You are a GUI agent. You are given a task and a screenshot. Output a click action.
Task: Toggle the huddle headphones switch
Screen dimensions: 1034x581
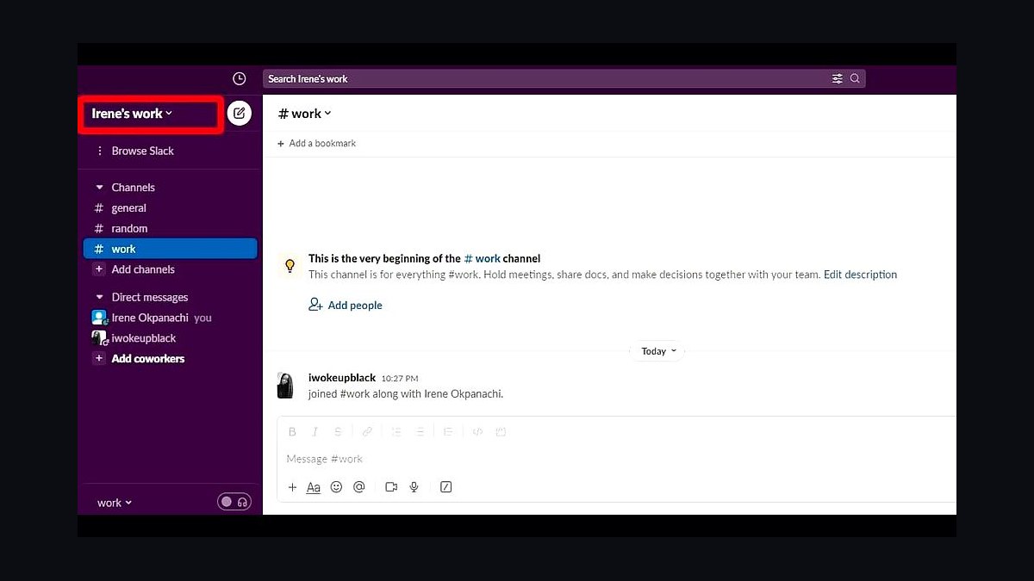[x=234, y=502]
